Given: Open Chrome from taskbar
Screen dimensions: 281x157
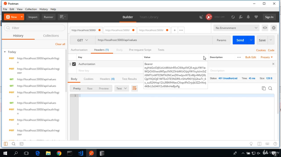Looking at the screenshot, I should [59, 153].
